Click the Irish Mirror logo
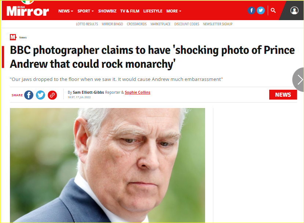The height and width of the screenshot is (223, 304). (x=27, y=11)
